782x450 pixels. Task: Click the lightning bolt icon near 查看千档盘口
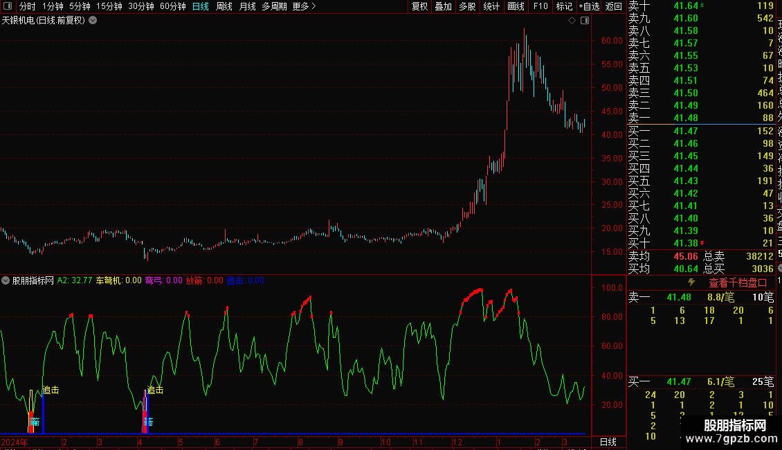(691, 282)
